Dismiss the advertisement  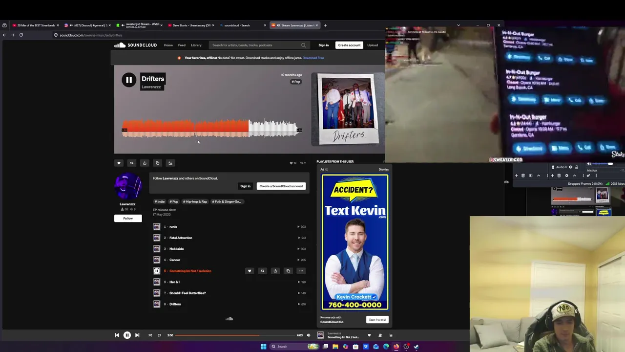(384, 170)
